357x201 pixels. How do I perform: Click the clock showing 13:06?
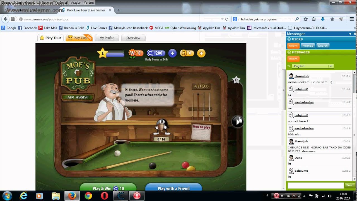click(x=343, y=194)
